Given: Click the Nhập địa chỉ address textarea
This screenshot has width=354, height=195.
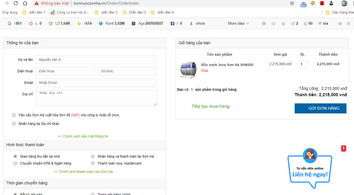Looking at the screenshot, I should click(96, 98).
